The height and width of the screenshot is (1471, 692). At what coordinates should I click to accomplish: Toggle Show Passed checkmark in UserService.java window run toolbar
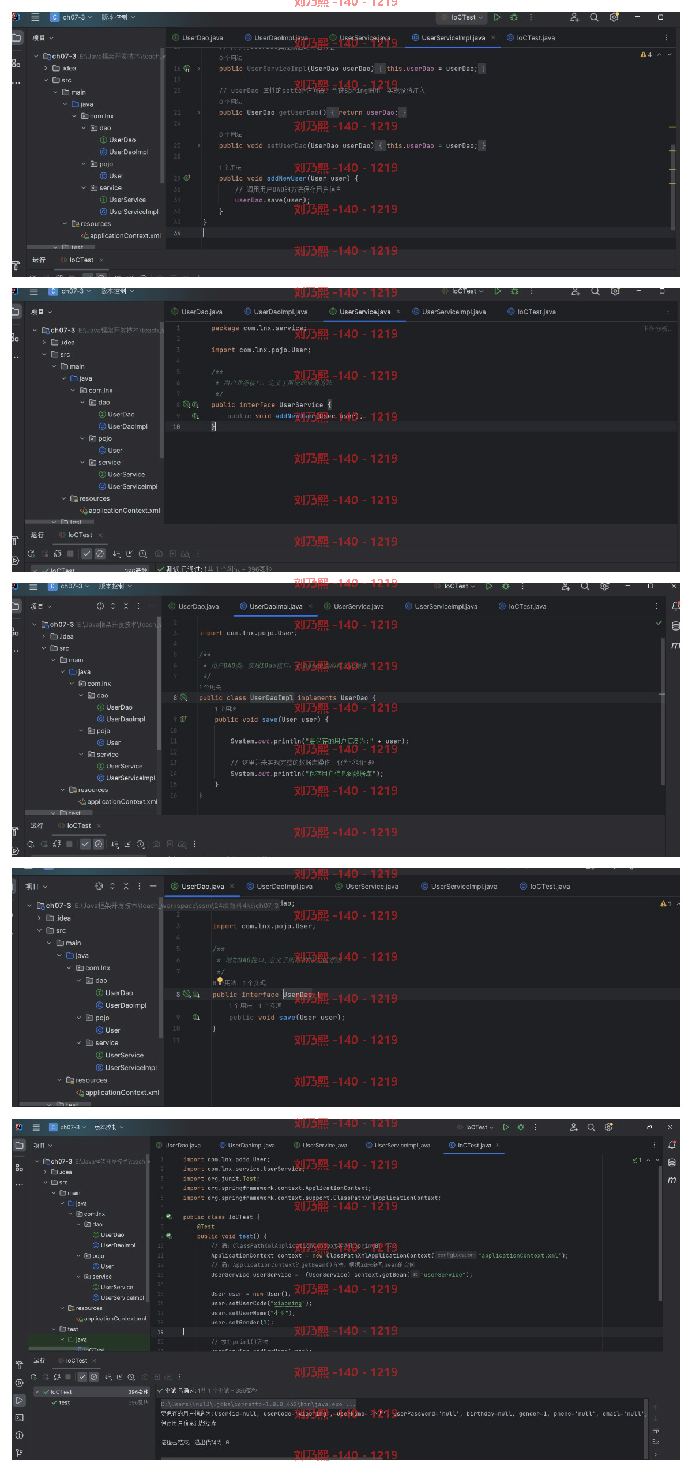tap(87, 554)
